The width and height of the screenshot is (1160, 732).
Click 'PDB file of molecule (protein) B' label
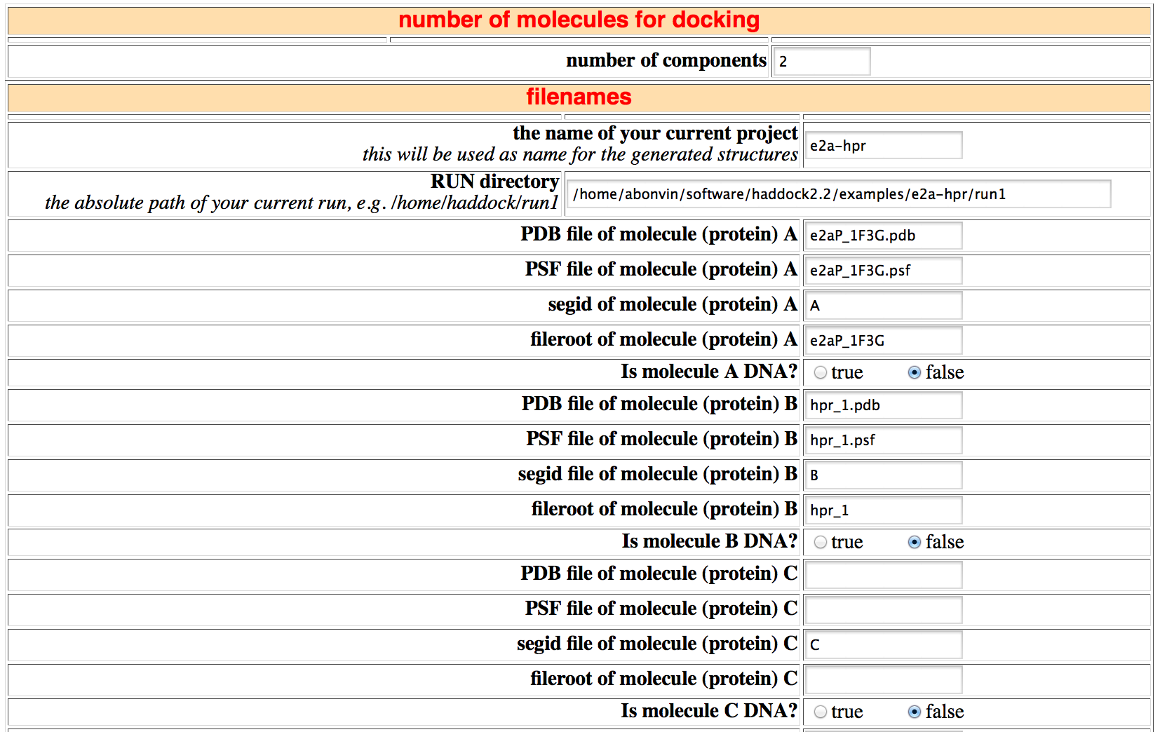pyautogui.click(x=659, y=404)
